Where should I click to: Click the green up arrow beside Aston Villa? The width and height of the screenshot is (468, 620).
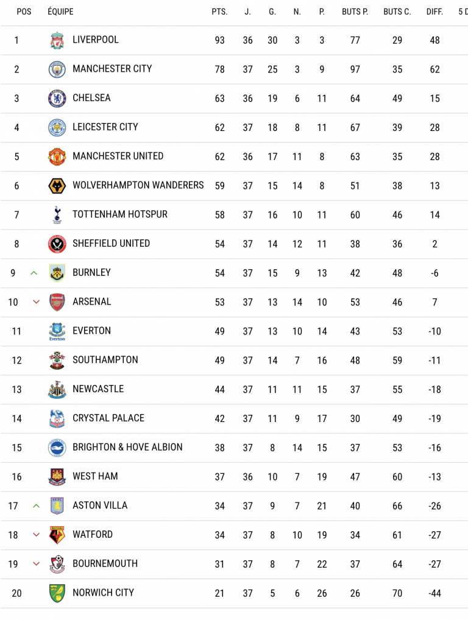(x=36, y=506)
